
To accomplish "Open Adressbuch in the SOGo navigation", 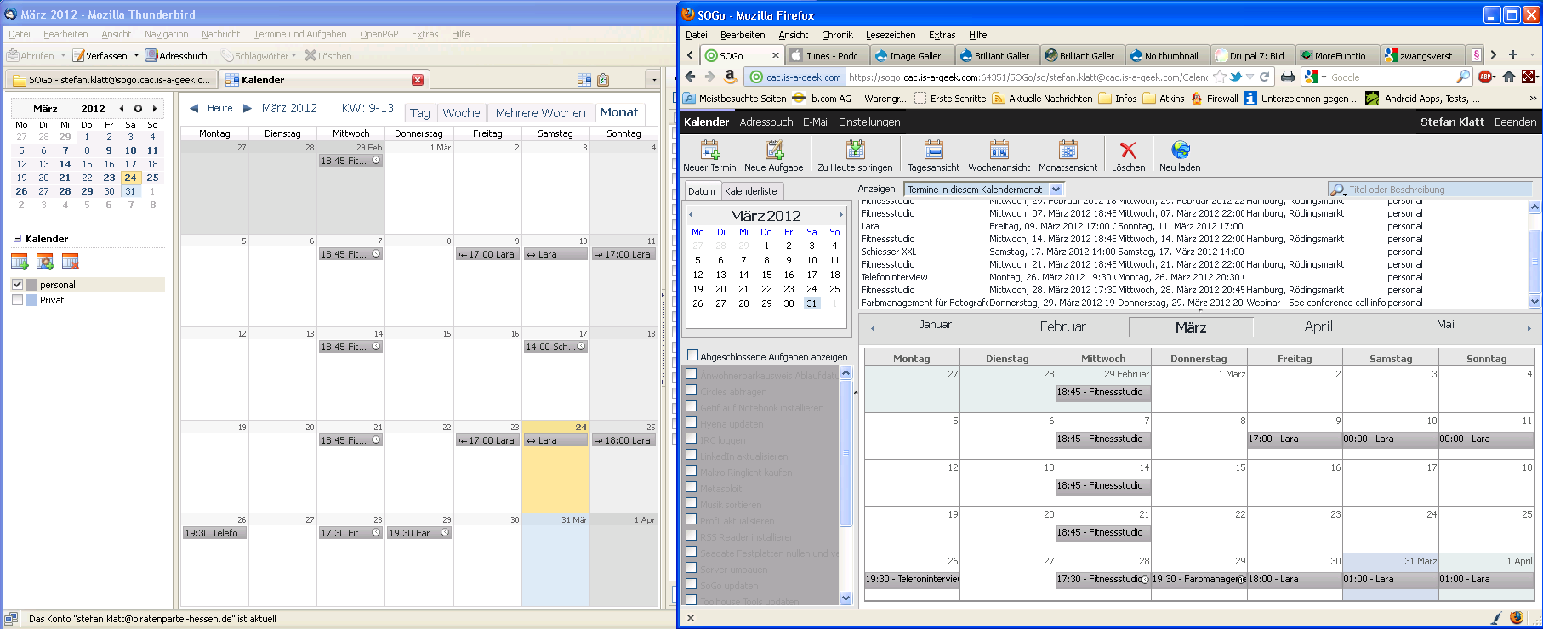I will click(x=766, y=122).
